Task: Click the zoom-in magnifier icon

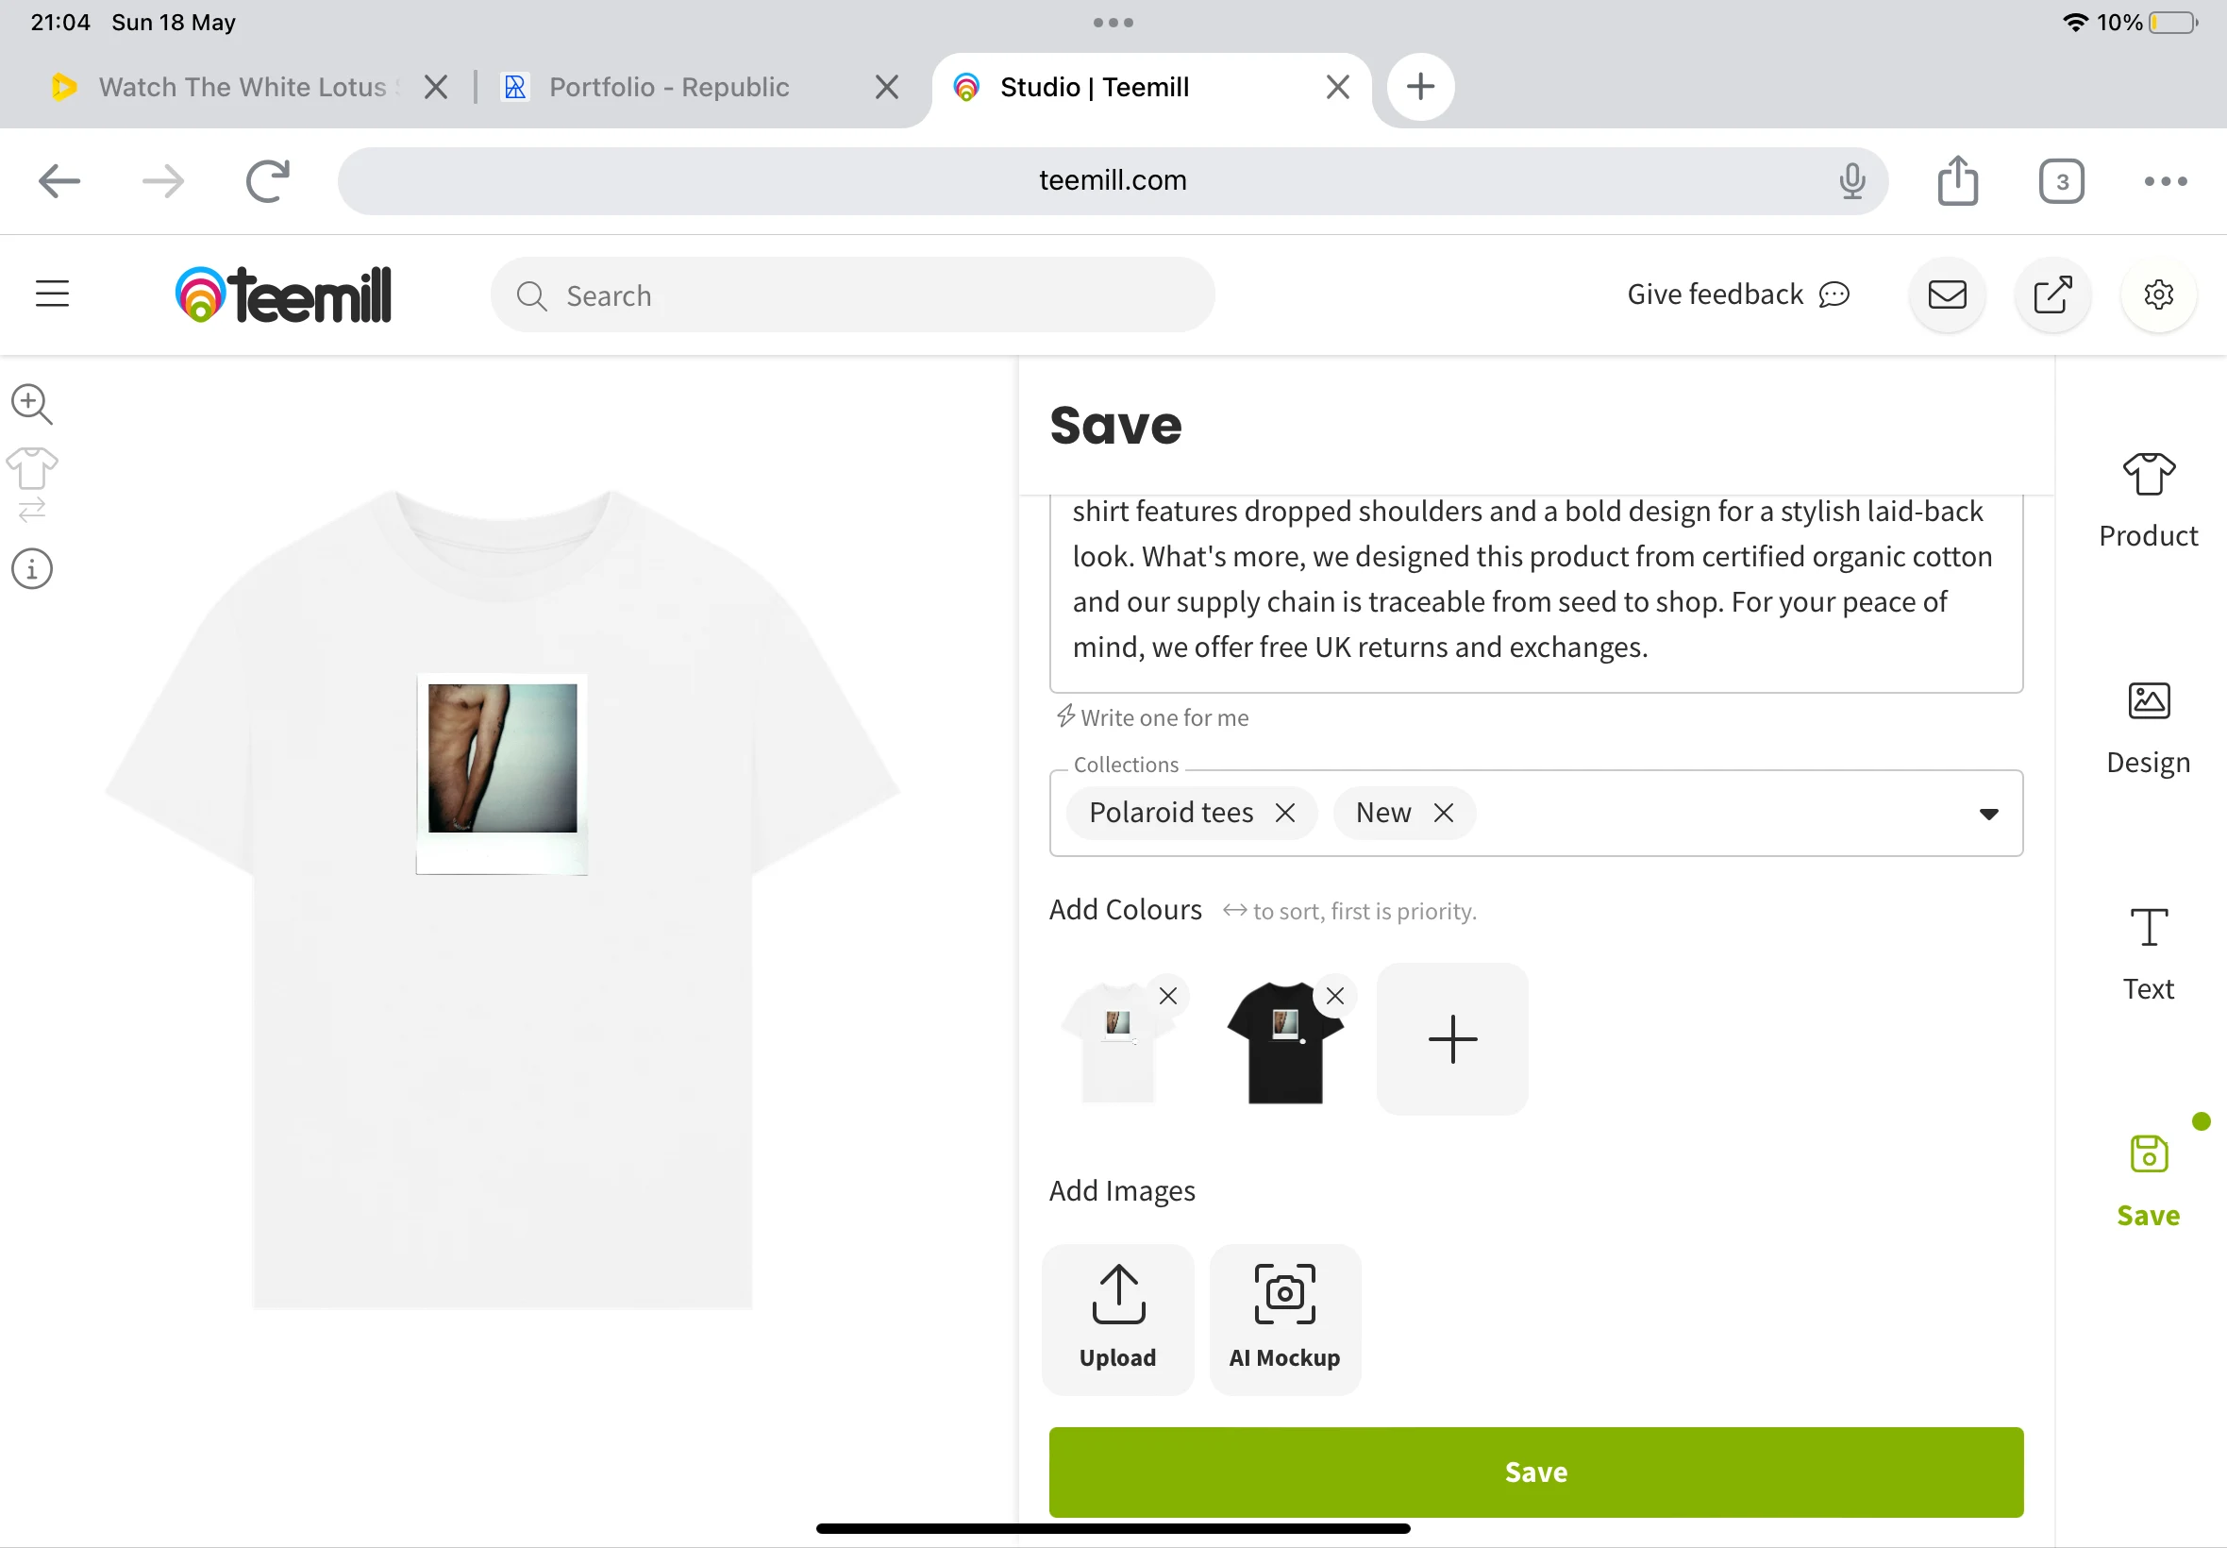Action: click(x=31, y=403)
